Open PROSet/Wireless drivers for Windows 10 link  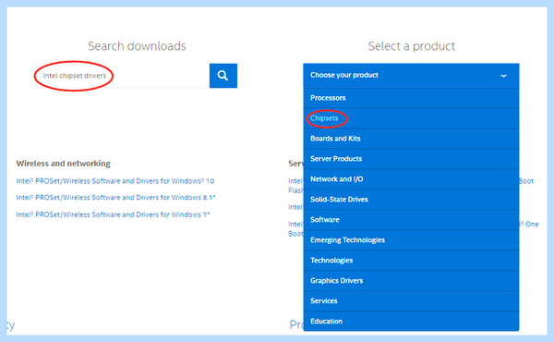tap(115, 181)
